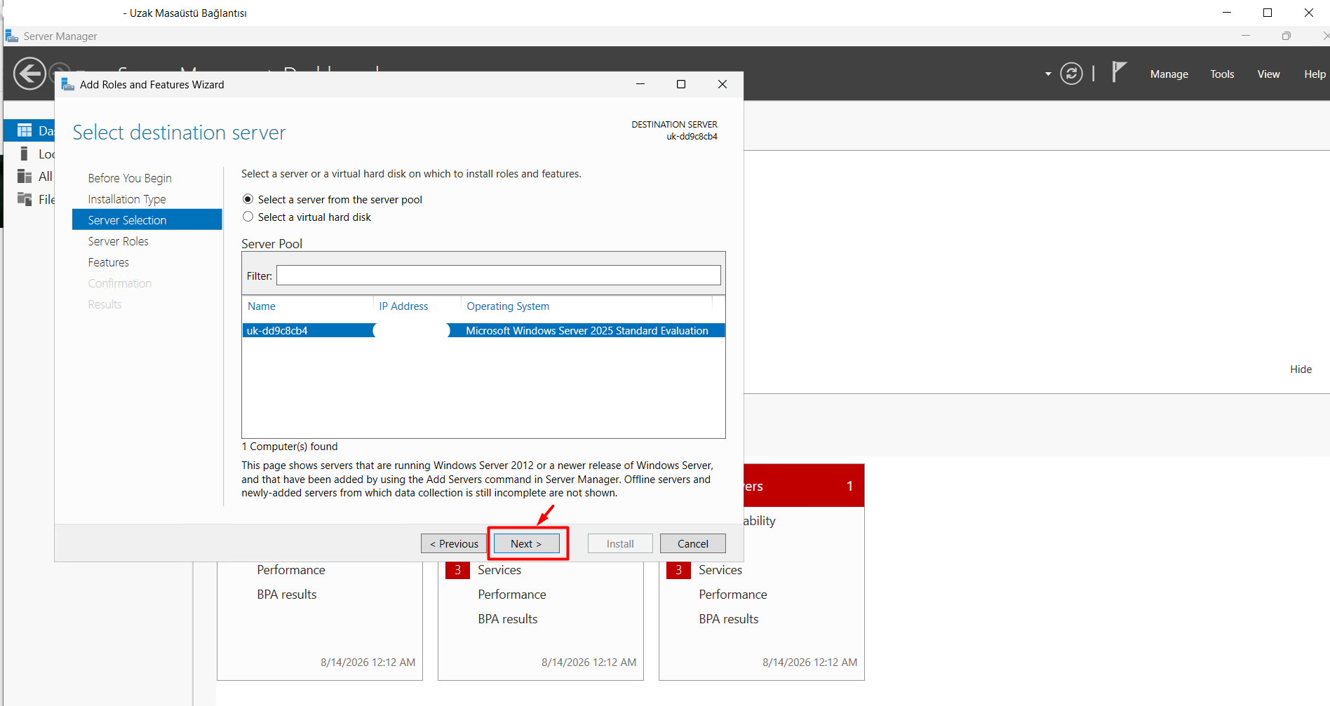Maximize the Uzak Masaüstü Bağlantısı window
The image size is (1330, 706).
coord(1268,13)
